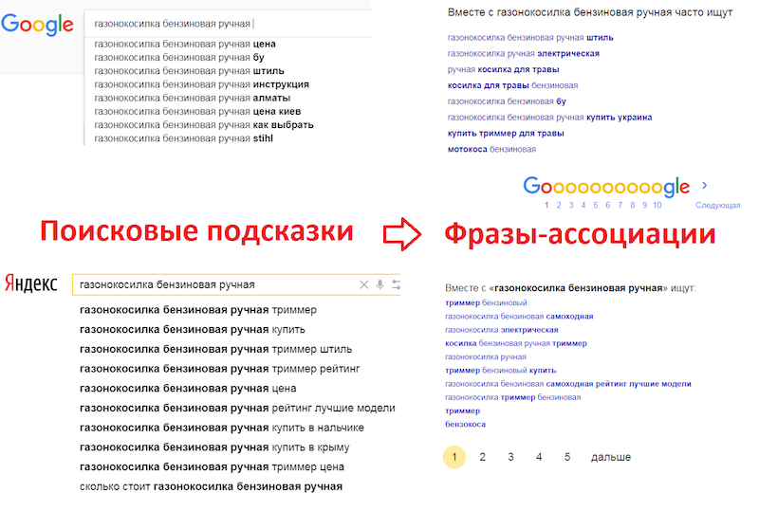Click the Google logo
The width and height of the screenshot is (759, 511).
38,25
